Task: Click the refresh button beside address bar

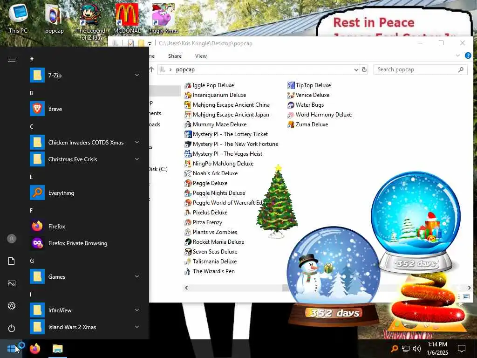Action: [x=364, y=70]
